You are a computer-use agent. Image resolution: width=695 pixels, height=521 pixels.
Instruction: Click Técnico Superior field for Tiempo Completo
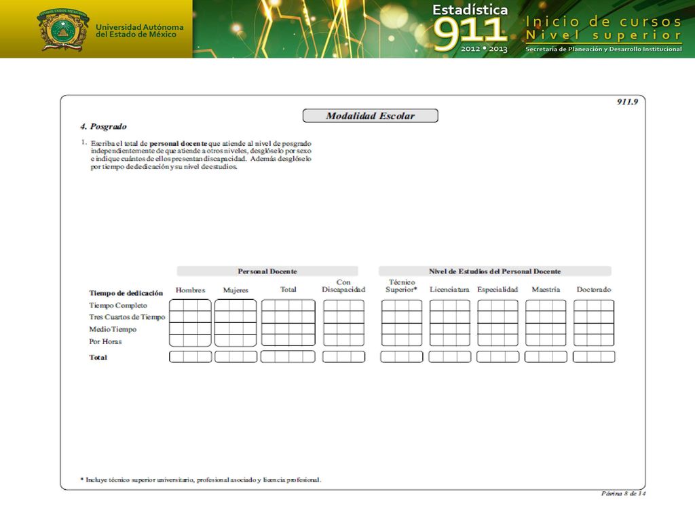tap(402, 305)
